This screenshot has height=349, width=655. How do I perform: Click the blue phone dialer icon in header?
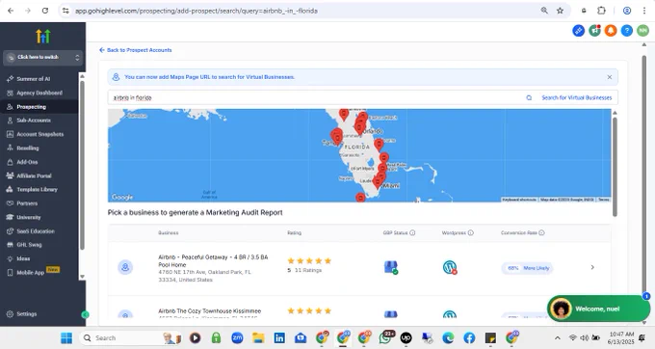click(578, 31)
